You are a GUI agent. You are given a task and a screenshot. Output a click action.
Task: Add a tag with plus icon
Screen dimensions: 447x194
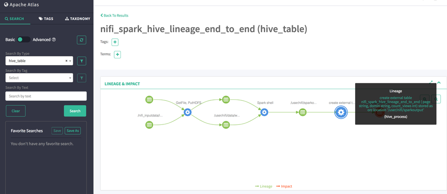[115, 42]
